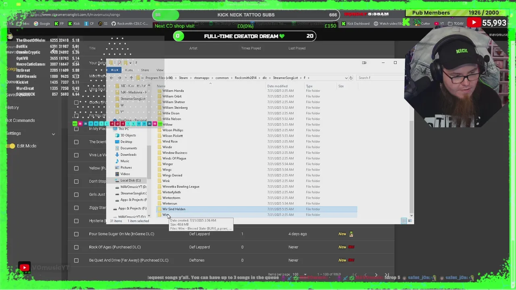Click the File Explorer back arrow
Image resolution: width=516 pixels, height=290 pixels.
point(112,78)
